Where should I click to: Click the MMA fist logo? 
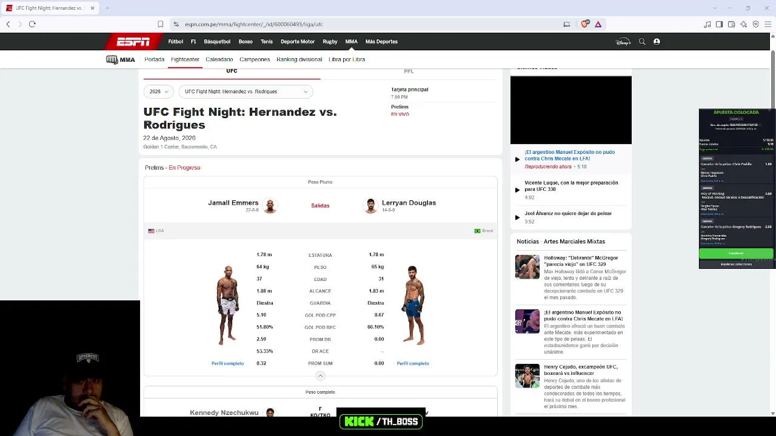tap(121, 59)
